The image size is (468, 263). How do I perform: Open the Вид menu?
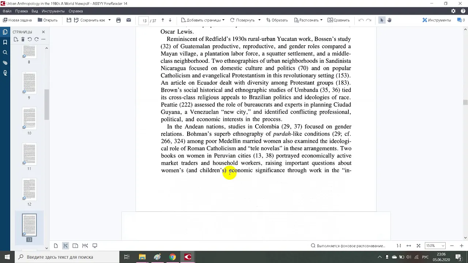pyautogui.click(x=35, y=11)
